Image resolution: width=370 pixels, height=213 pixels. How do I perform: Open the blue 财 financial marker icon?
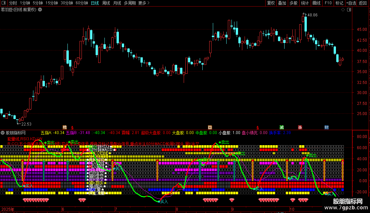click(326, 127)
